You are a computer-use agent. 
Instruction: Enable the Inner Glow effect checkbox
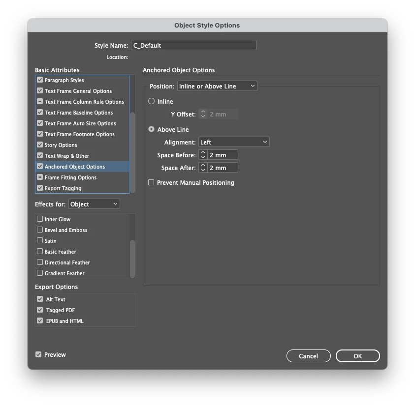[40, 219]
